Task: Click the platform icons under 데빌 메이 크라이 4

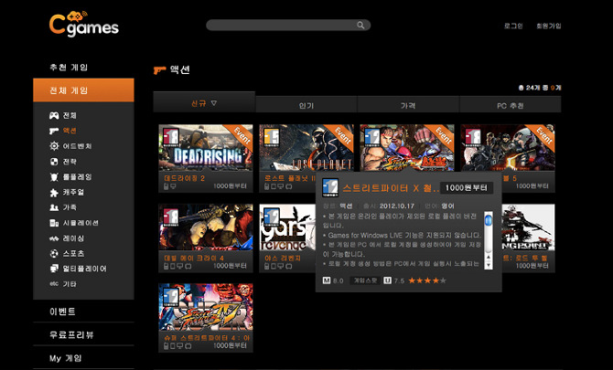Action: click(177, 266)
